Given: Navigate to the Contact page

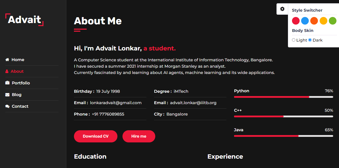Looking at the screenshot, I should [20, 106].
